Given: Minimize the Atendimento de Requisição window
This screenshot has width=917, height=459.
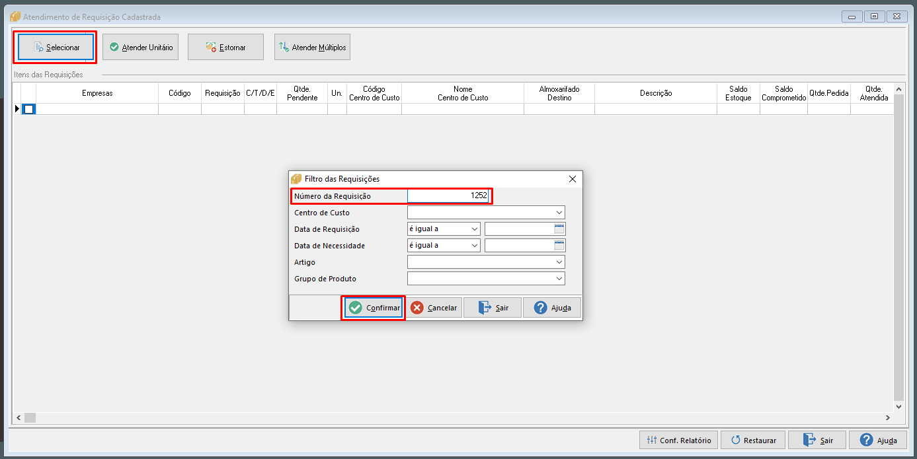Looking at the screenshot, I should 852,17.
